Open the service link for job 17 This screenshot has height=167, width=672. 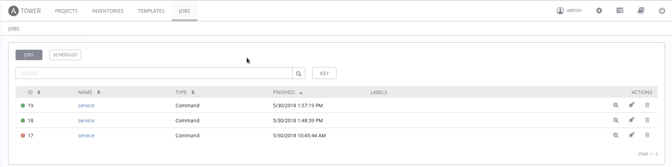86,136
